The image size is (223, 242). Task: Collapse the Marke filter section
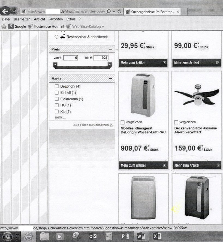point(111,79)
